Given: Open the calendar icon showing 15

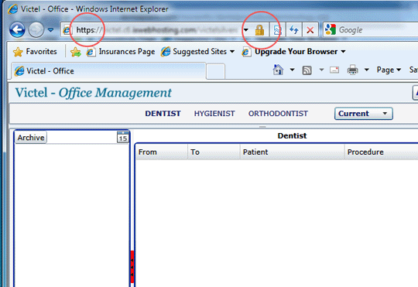Looking at the screenshot, I should 122,137.
